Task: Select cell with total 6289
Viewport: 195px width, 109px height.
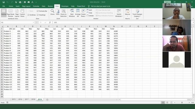Action: point(114,31)
